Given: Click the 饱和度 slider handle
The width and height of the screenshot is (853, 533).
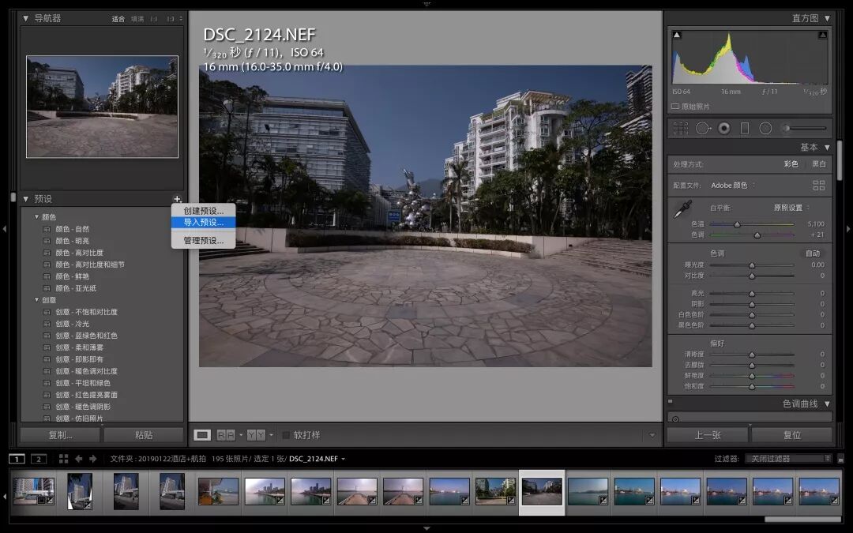Looking at the screenshot, I should pos(752,387).
